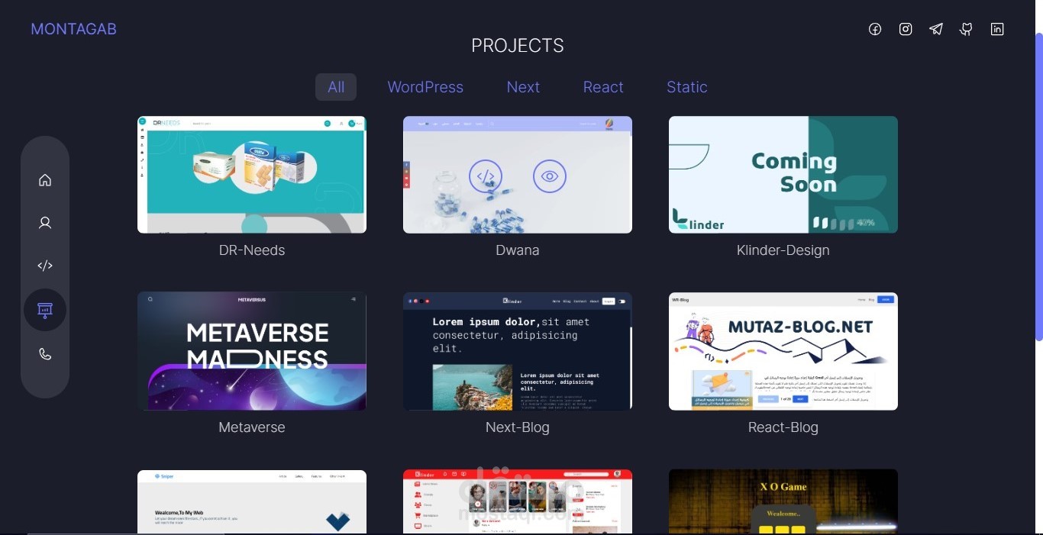Click the Dwana project title

click(x=518, y=250)
